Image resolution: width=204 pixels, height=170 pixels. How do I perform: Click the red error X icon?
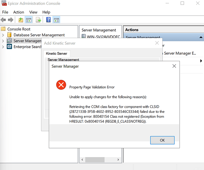pos(61,85)
